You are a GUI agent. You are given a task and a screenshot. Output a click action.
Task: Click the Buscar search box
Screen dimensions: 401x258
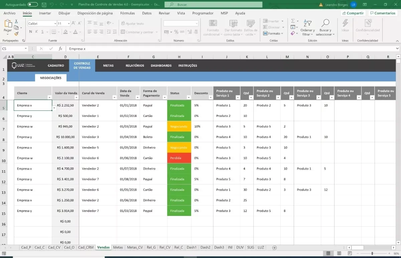point(214,5)
